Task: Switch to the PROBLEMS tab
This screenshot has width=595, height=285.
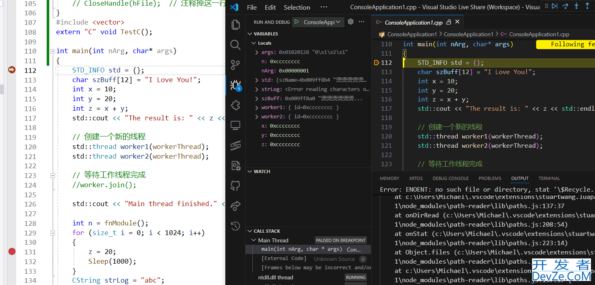Action: [x=490, y=178]
